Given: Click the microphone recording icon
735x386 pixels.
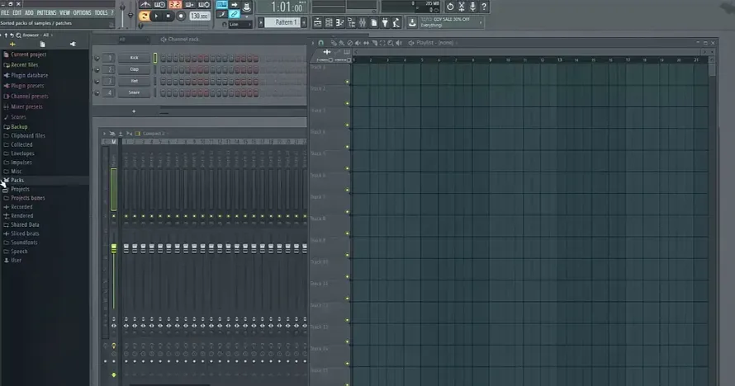Looking at the screenshot, I should (x=472, y=7).
